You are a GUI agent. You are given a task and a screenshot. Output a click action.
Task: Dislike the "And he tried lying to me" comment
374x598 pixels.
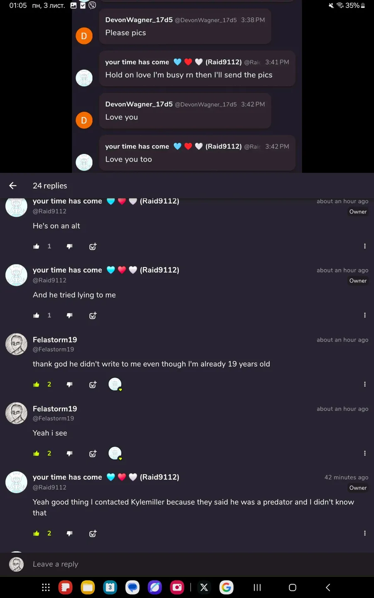coord(69,315)
